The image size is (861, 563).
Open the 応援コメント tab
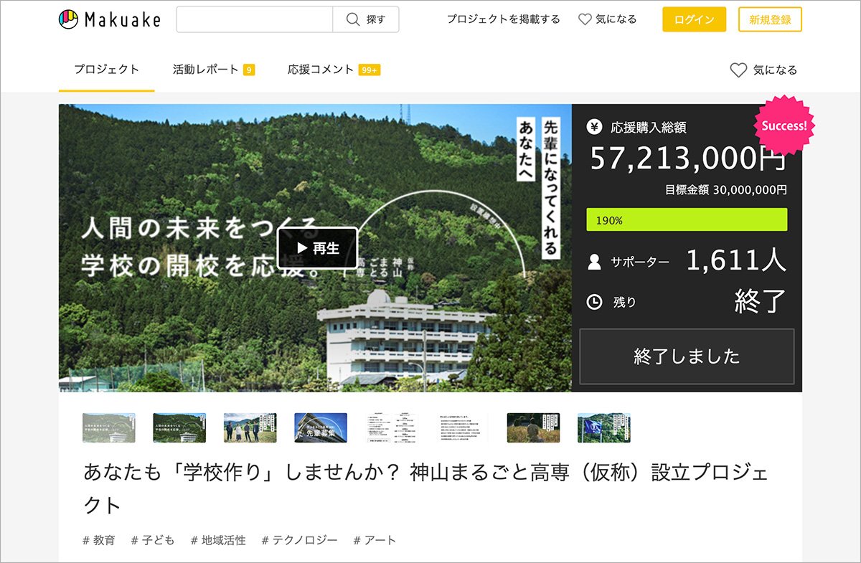click(x=321, y=70)
